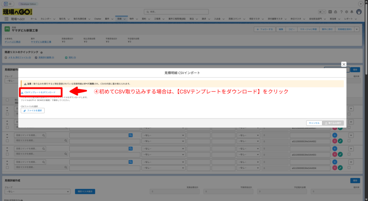Click the blue plus icon in the last row

pos(335,162)
